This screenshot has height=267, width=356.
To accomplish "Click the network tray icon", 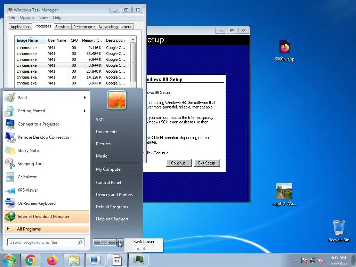I will 313,261.
